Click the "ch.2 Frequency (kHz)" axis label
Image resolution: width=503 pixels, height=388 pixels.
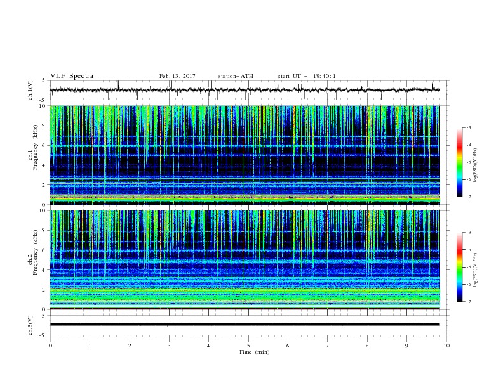(33, 252)
